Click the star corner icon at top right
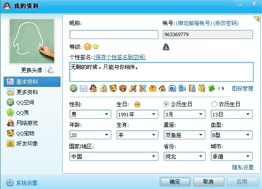This screenshot has height=189, width=262. click(257, 18)
